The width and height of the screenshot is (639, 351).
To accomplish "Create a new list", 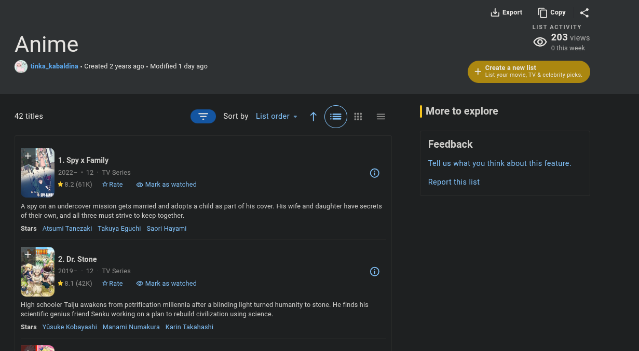I will point(528,72).
